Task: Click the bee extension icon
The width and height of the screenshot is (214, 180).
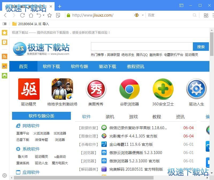Action: [x=137, y=15]
